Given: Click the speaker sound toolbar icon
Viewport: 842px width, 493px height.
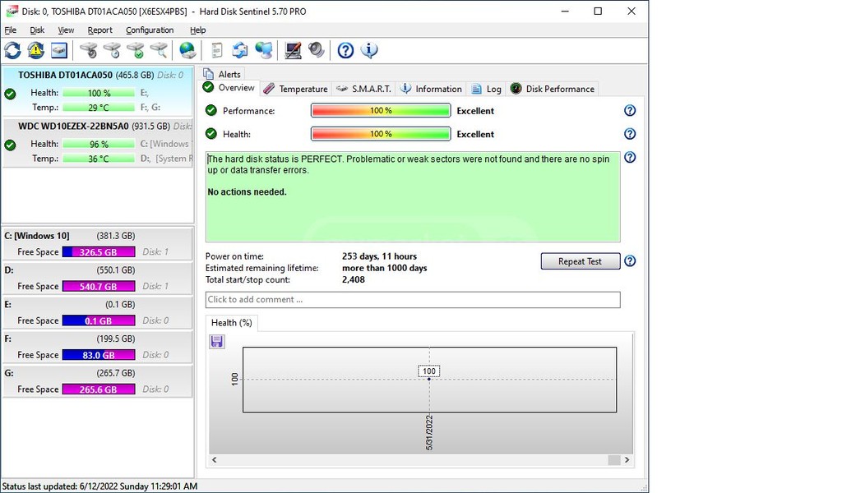Looking at the screenshot, I should click(x=316, y=50).
